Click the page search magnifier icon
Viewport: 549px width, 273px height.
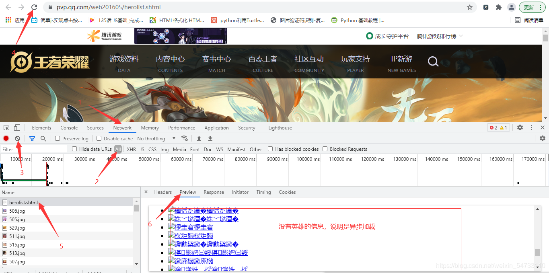pos(433,62)
